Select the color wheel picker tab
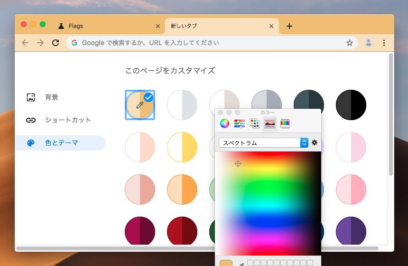The width and height of the screenshot is (408, 266). (x=224, y=123)
